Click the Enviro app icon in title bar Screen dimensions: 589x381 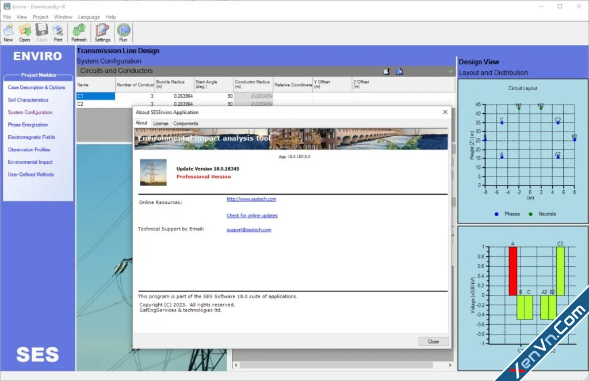[x=6, y=6]
